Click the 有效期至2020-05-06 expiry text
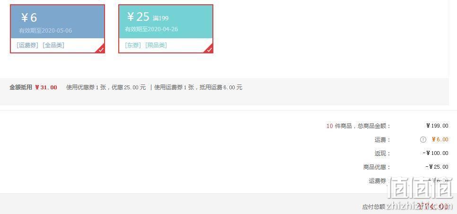The width and height of the screenshot is (457, 214). (45, 31)
